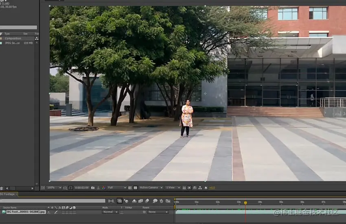The image size is (346, 224).
Task: Click the teal layer duration bar
Action: tap(261, 212)
